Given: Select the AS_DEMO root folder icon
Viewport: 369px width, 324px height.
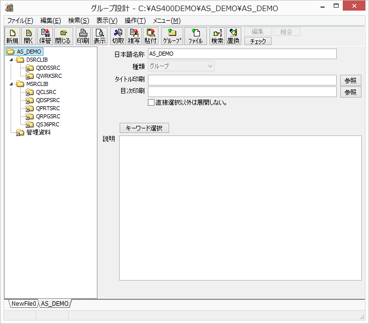Looking at the screenshot, I should (11, 52).
